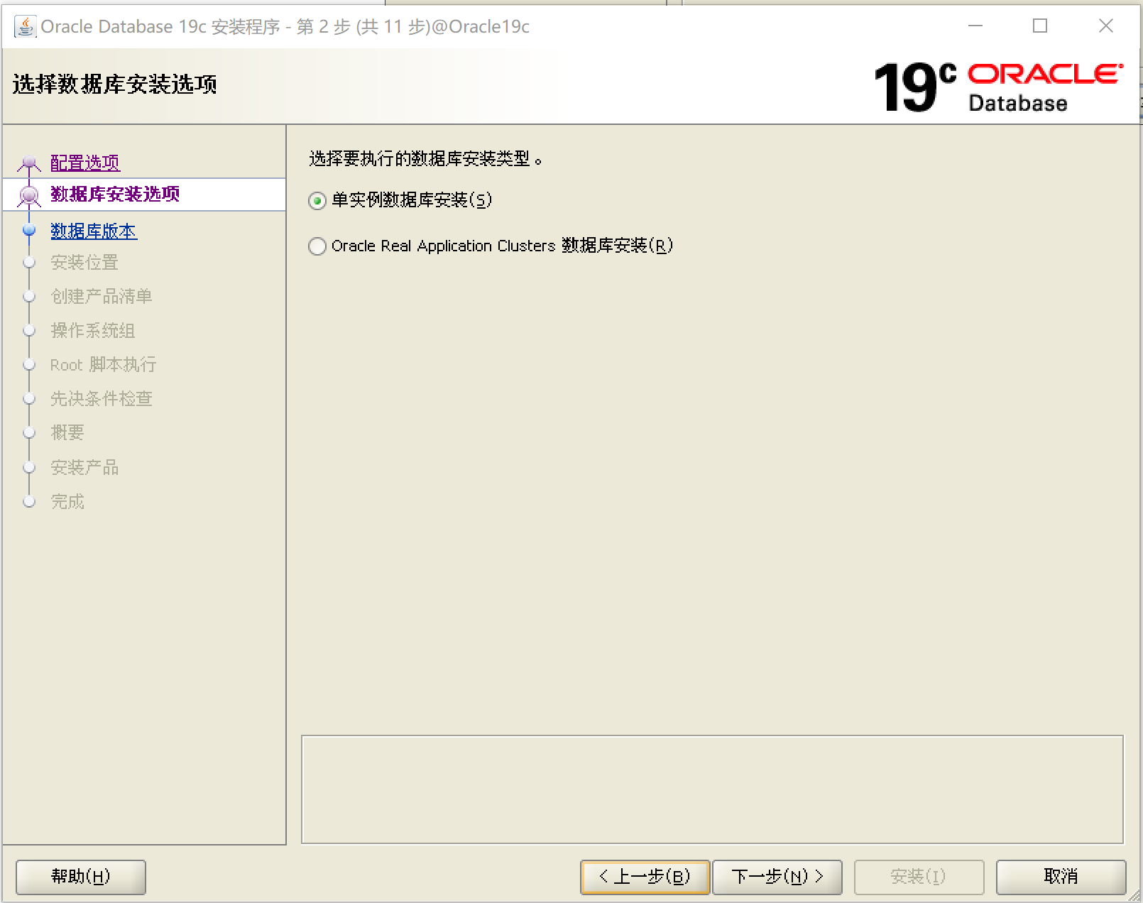Click the step dot beside 完成

pos(28,501)
